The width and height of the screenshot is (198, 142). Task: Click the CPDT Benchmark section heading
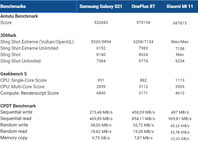pos(18,106)
